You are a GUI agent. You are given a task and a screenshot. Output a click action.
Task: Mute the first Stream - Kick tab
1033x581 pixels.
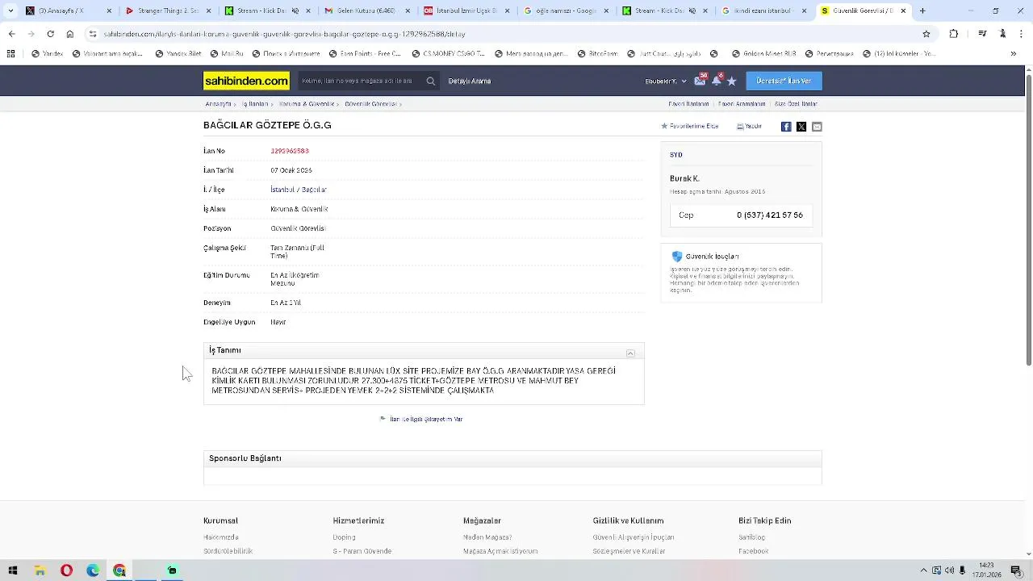tap(295, 11)
